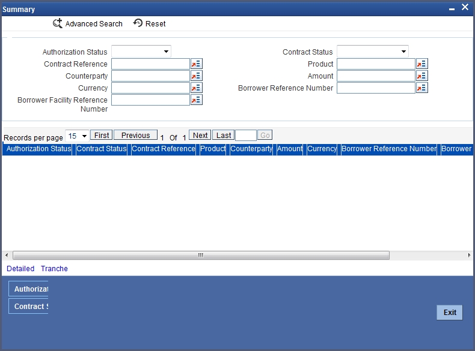475x351 pixels.
Task: Click the Contract Reference input field
Action: point(150,64)
